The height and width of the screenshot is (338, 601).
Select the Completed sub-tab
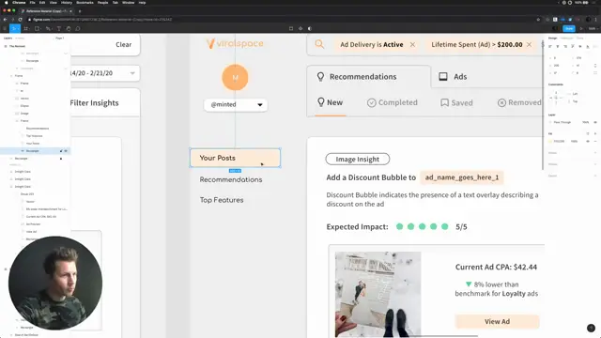point(393,102)
